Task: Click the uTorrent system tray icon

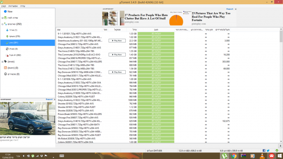Action: [x=33, y=156]
